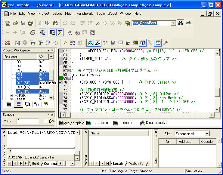Viewport: 223px width, 175px height.
Task: Toggle the Output Window icon
Action: click(x=60, y=33)
